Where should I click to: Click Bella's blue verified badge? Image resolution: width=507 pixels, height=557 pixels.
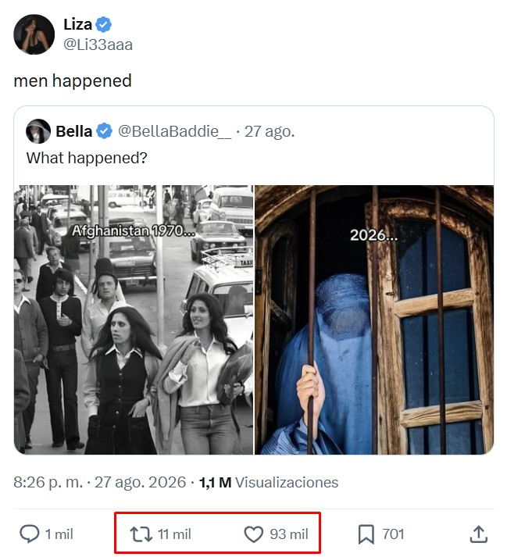(x=104, y=131)
